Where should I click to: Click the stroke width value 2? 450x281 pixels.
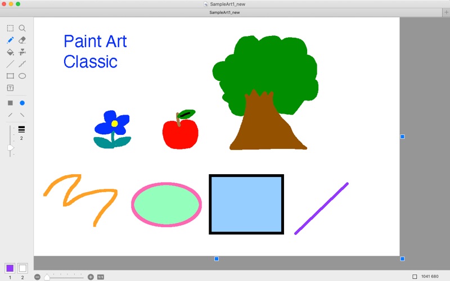pyautogui.click(x=21, y=138)
